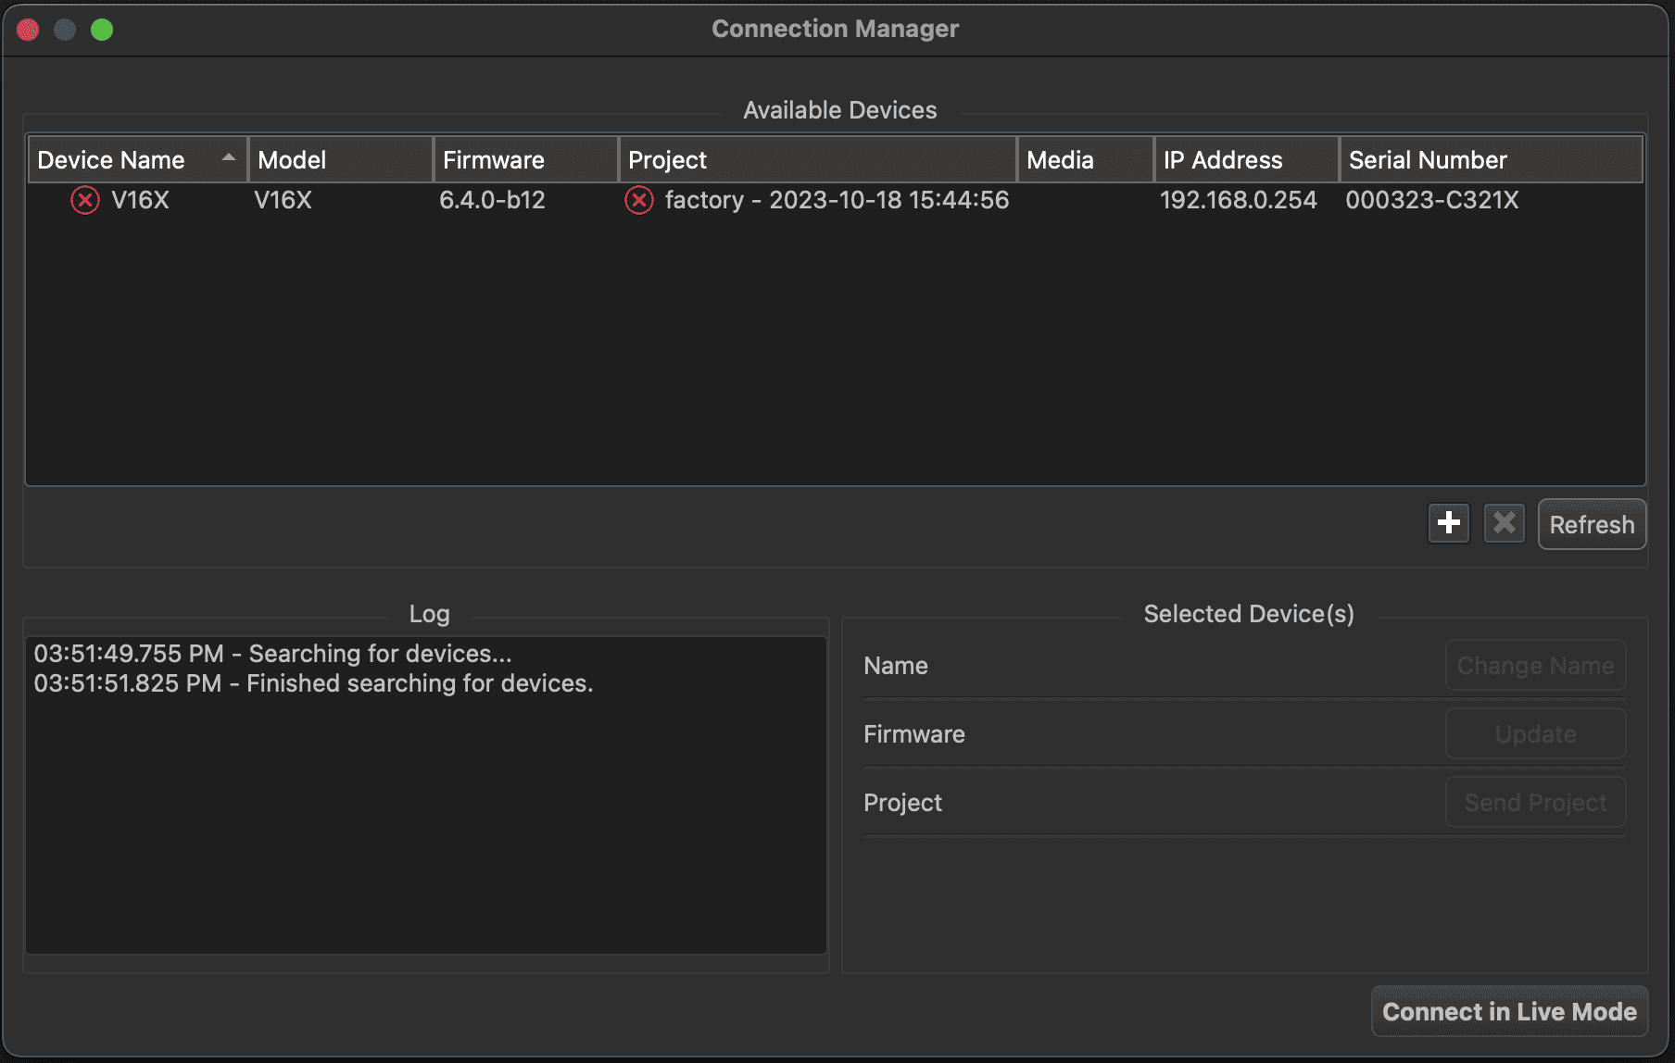Click the sort arrow on Device Name column
The width and height of the screenshot is (1675, 1063).
[228, 158]
